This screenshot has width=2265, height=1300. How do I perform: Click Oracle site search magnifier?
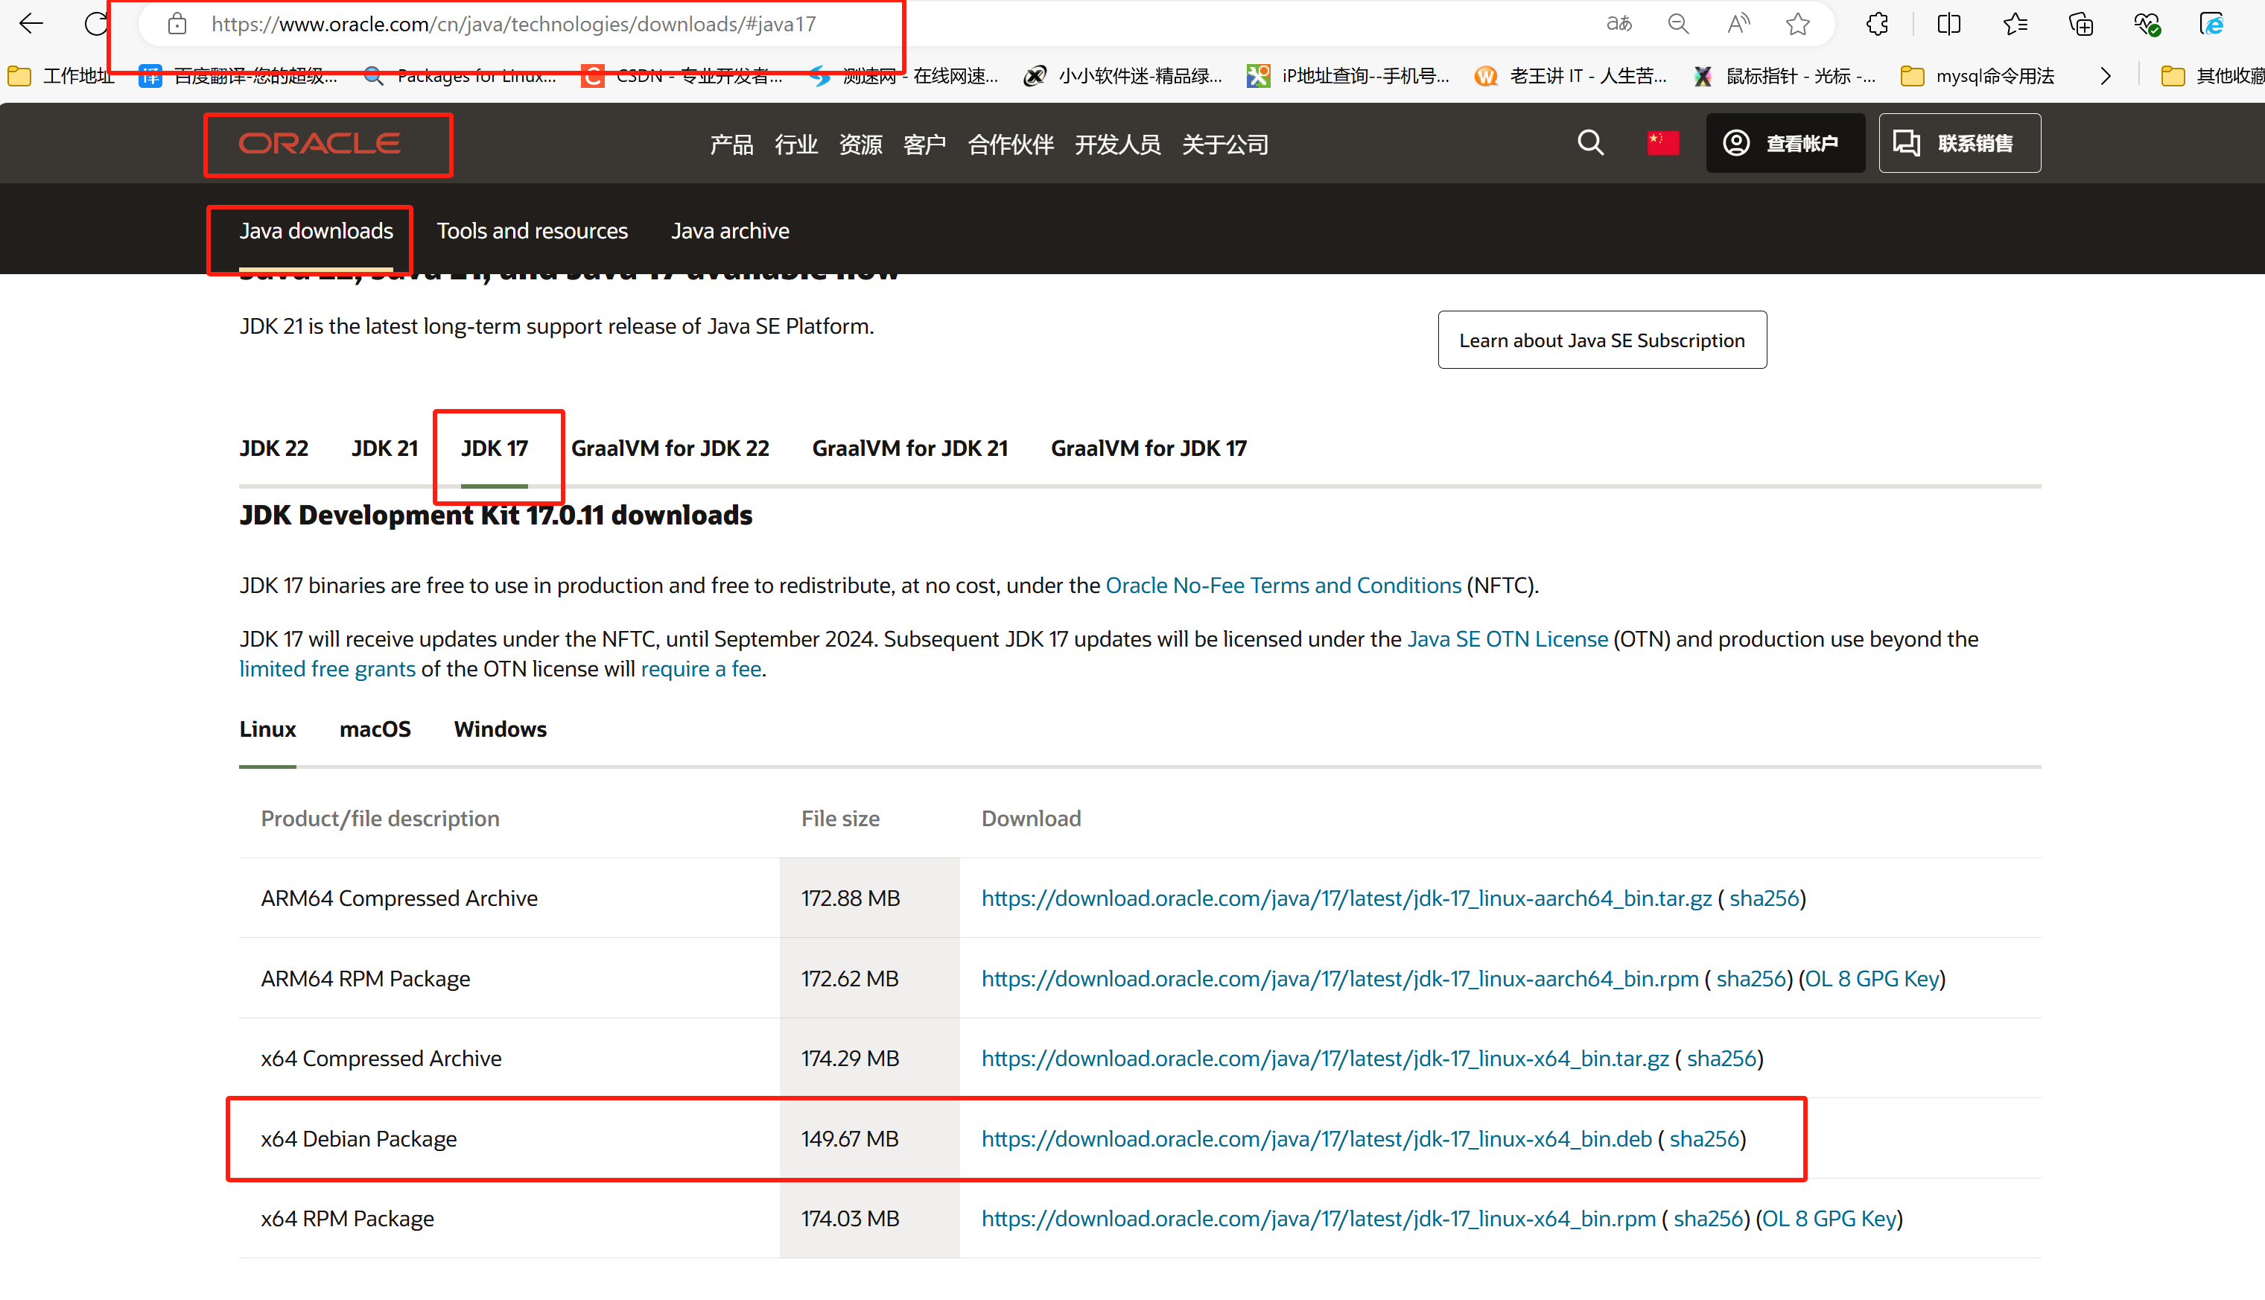click(1589, 143)
